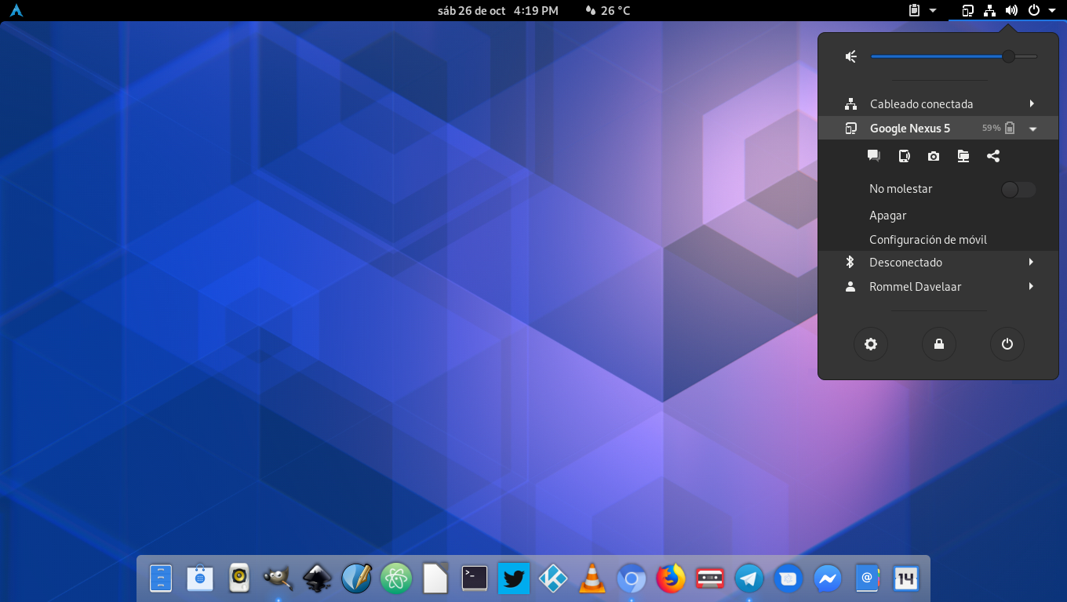Screen dimensions: 1067x602
Task: Adjust the volume slider in the system menu
Action: pos(954,56)
